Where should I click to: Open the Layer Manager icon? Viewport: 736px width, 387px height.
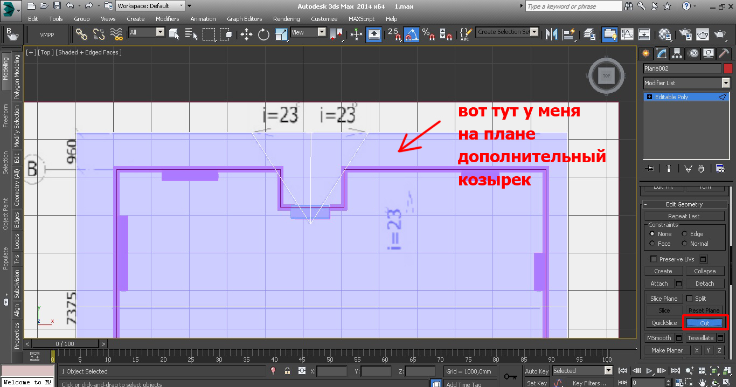pos(590,34)
